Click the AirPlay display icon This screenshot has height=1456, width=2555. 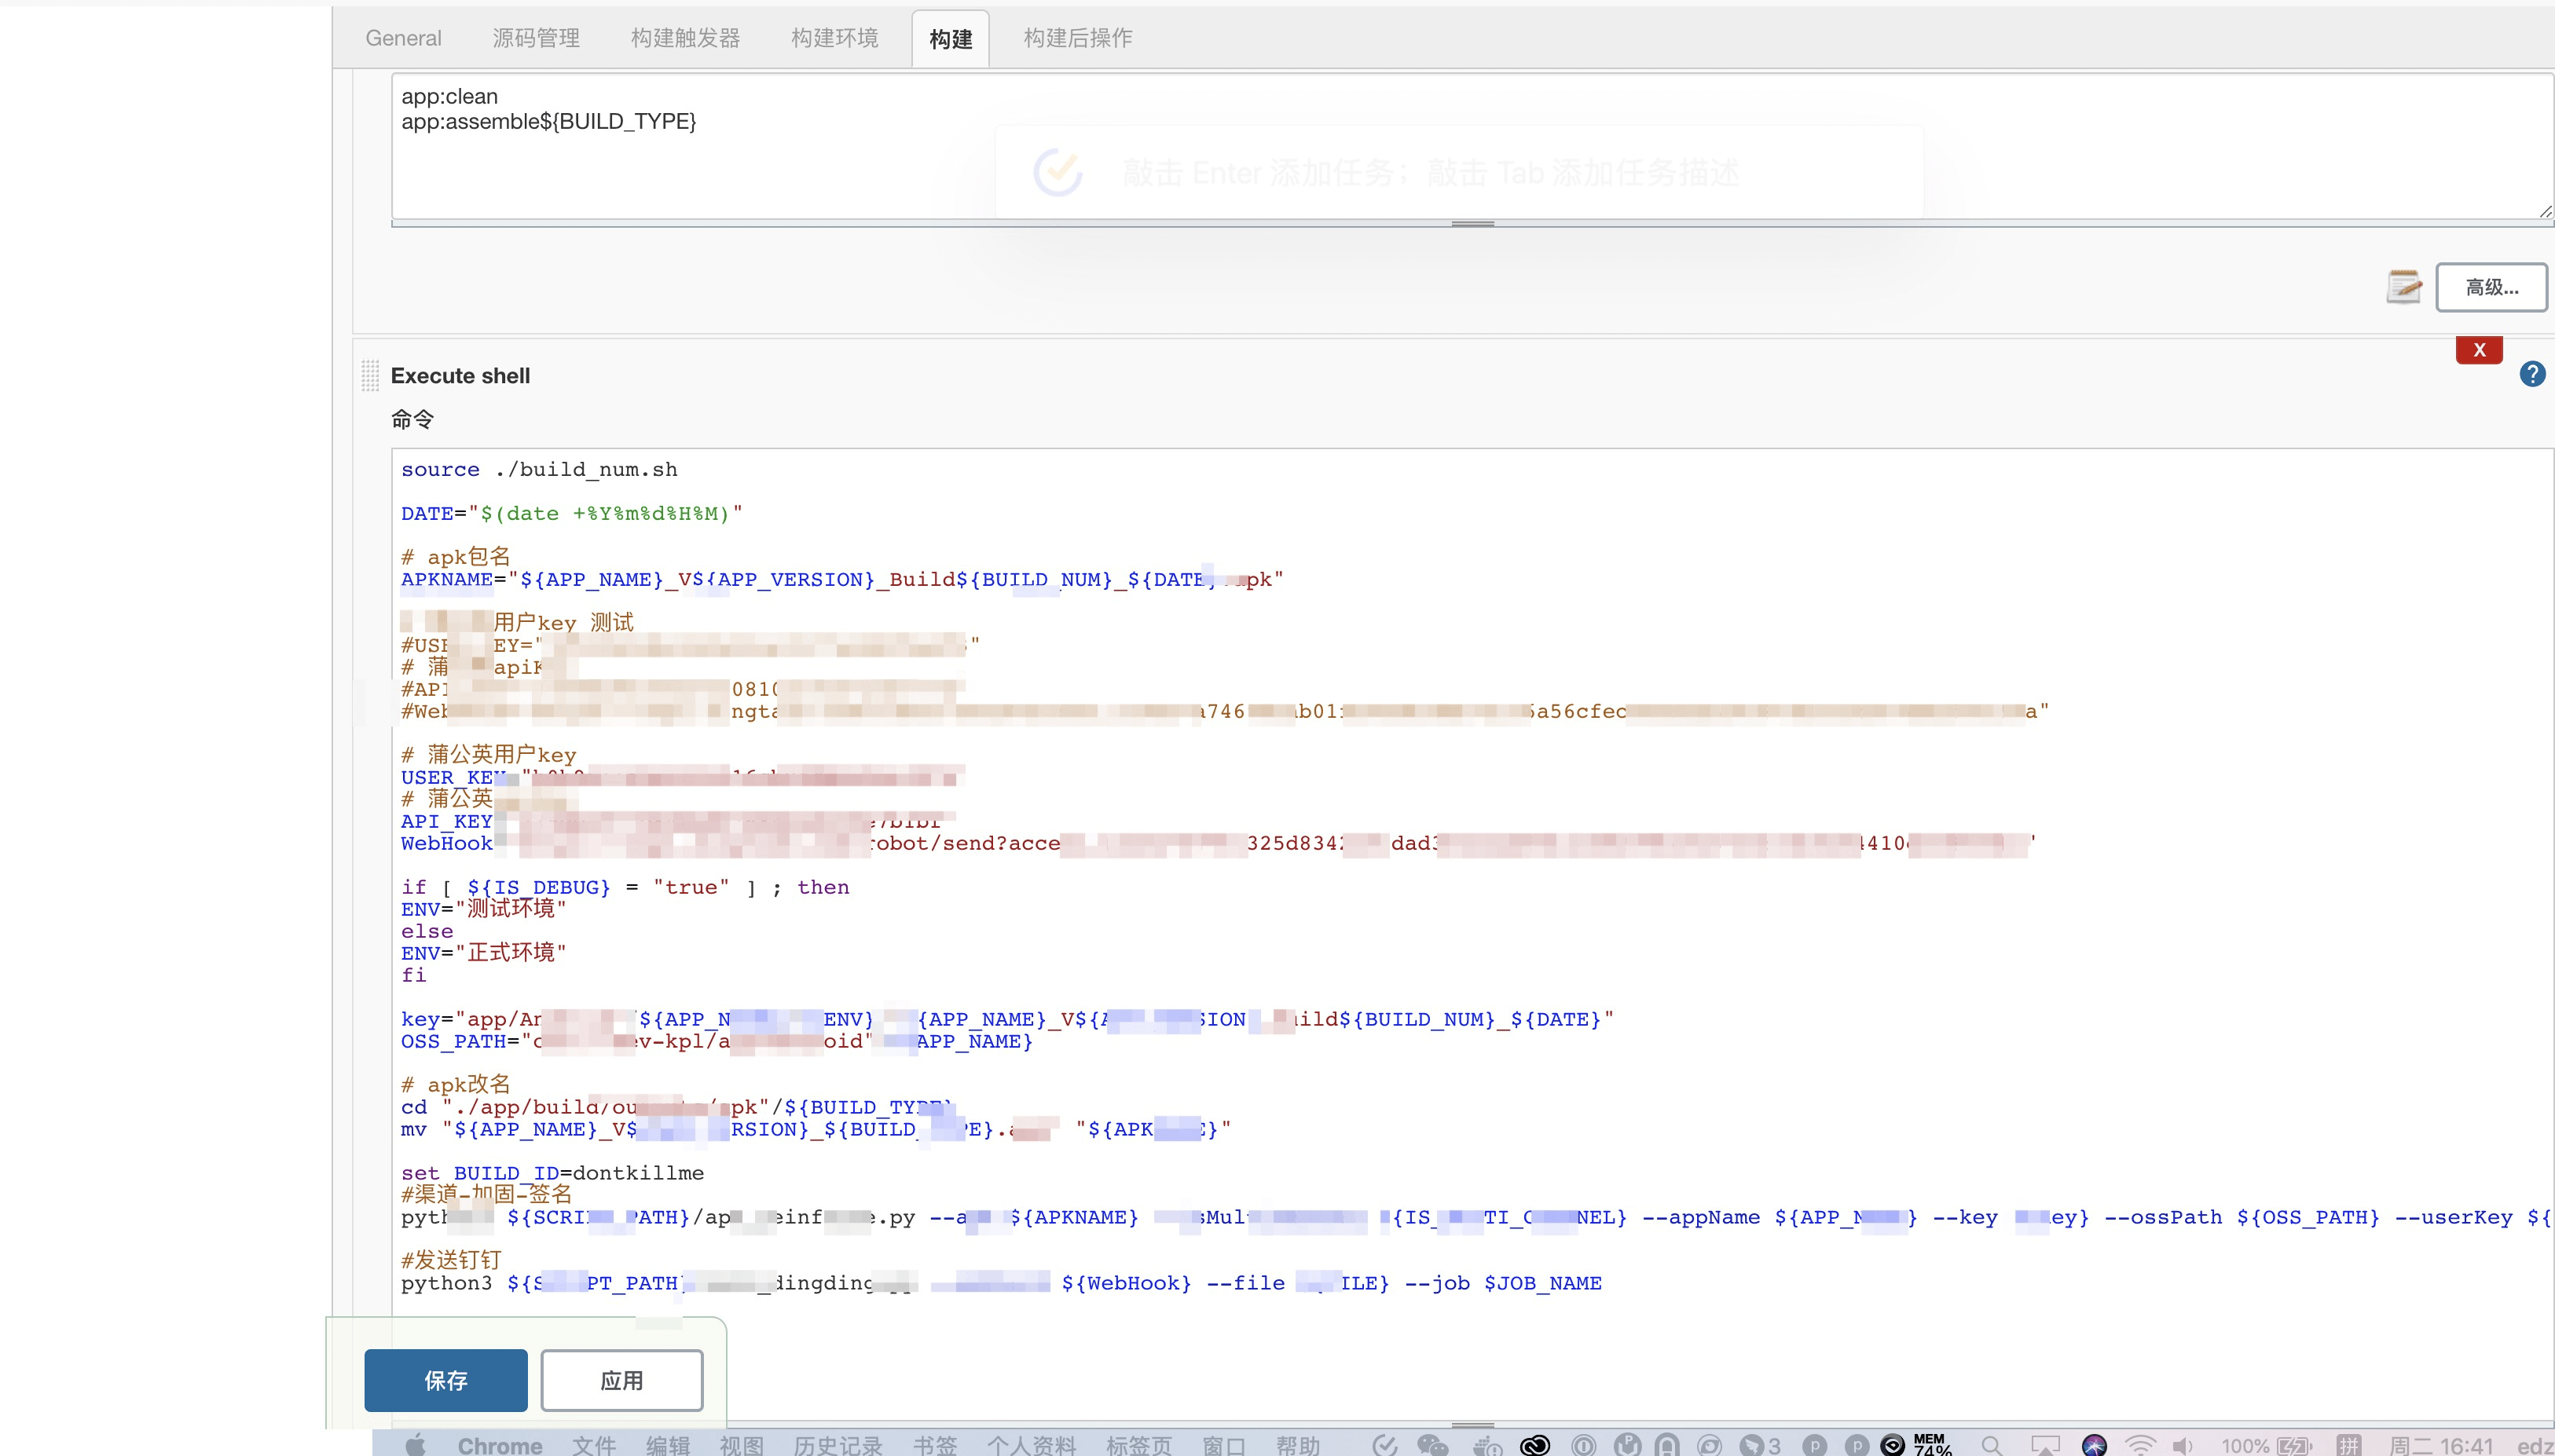[2045, 1446]
